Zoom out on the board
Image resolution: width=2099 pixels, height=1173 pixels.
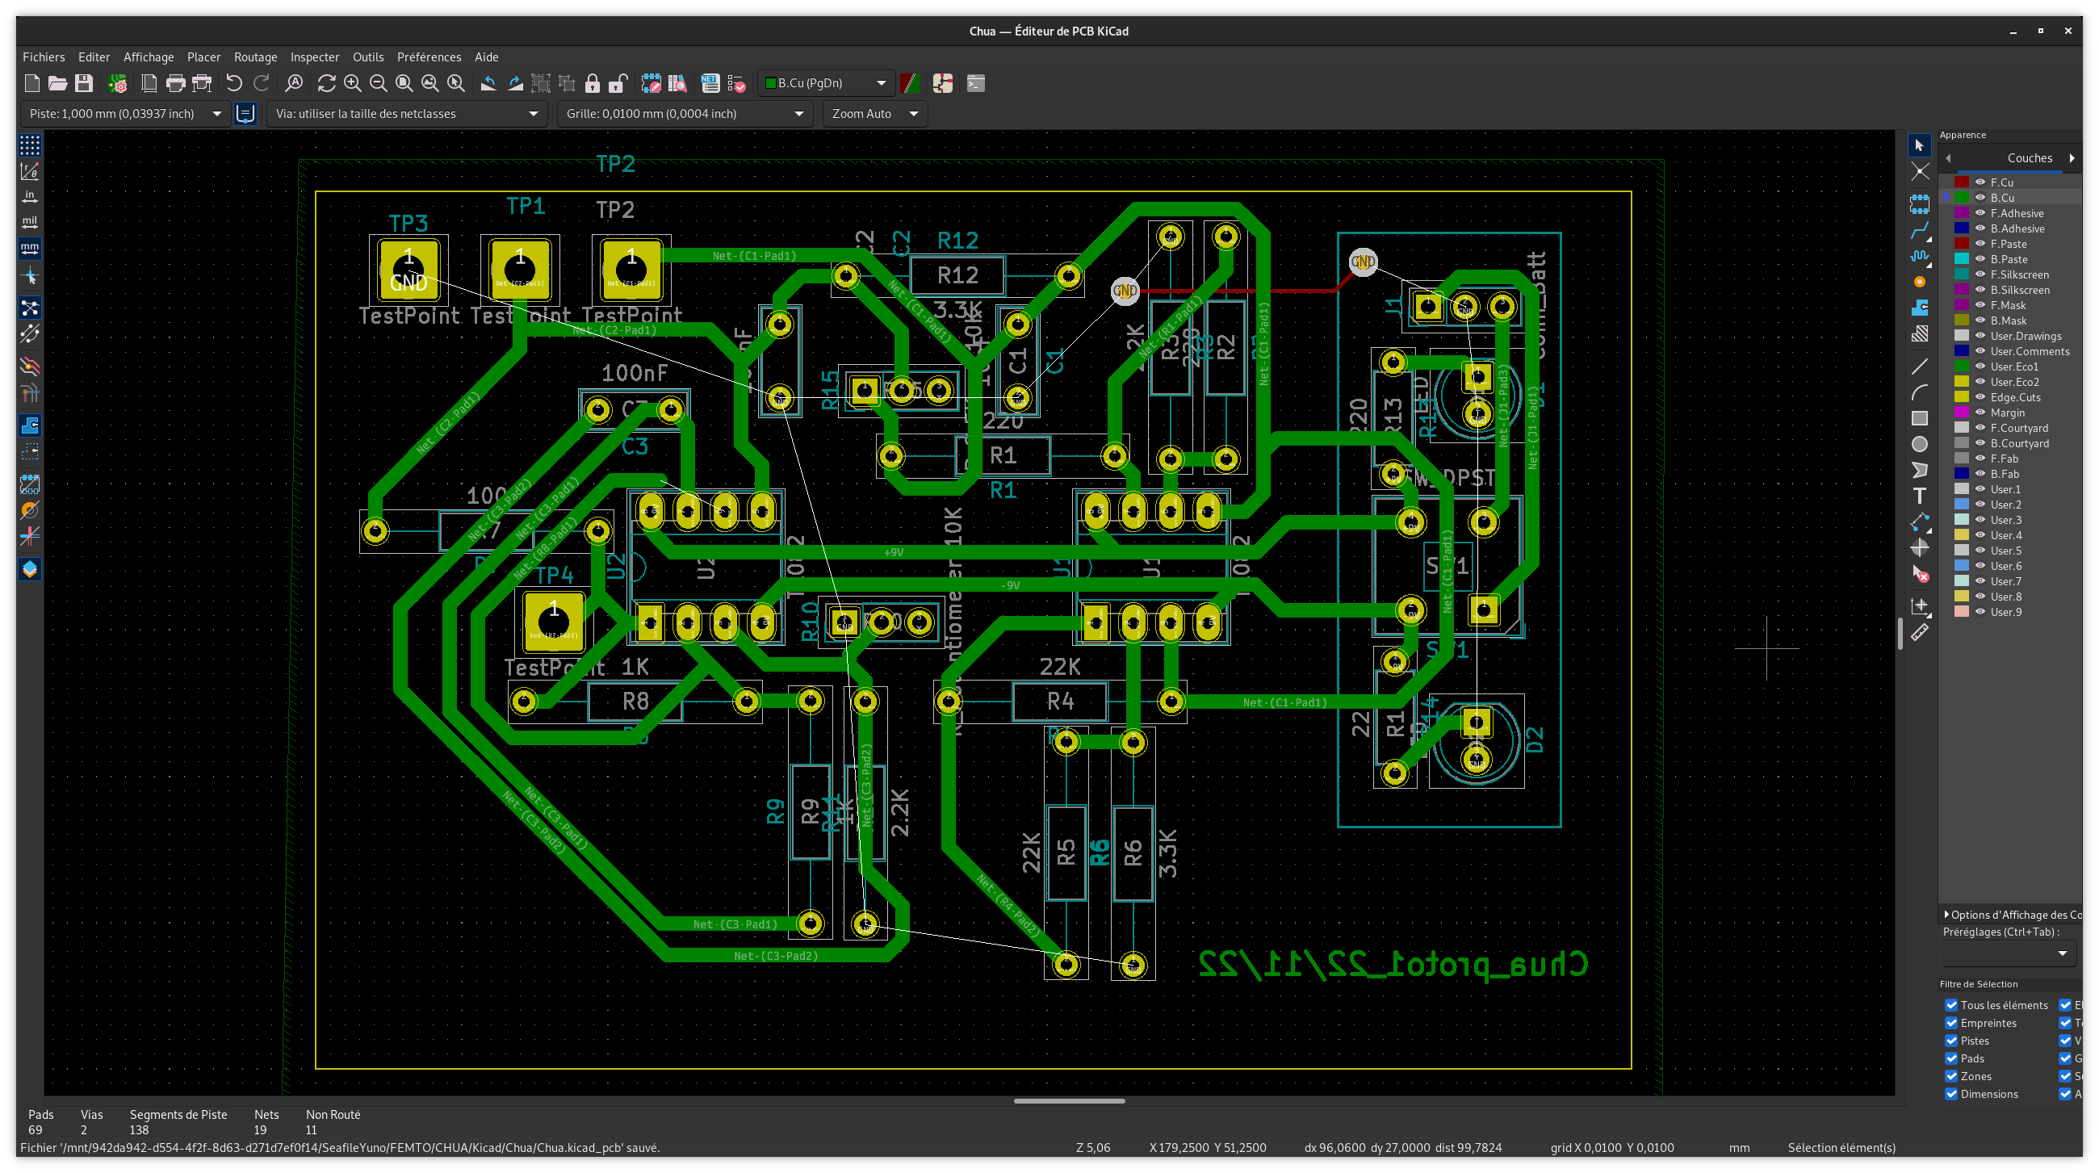[378, 83]
